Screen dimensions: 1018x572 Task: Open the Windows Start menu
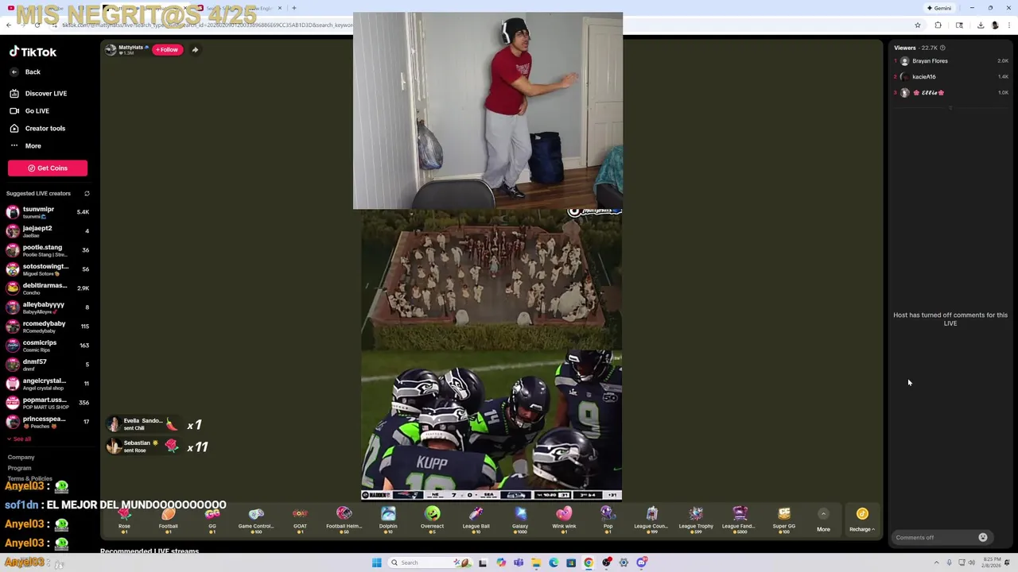pos(377,562)
